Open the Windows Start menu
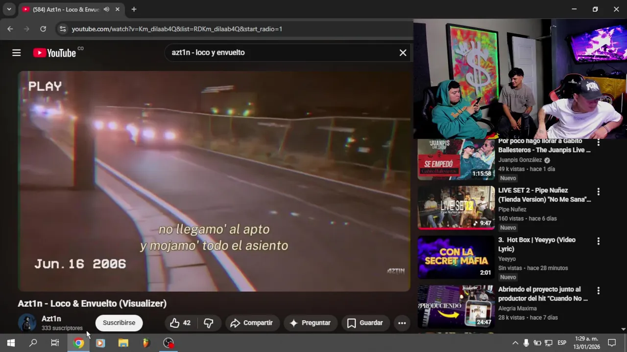Screen dimensions: 627x352 tap(11, 343)
